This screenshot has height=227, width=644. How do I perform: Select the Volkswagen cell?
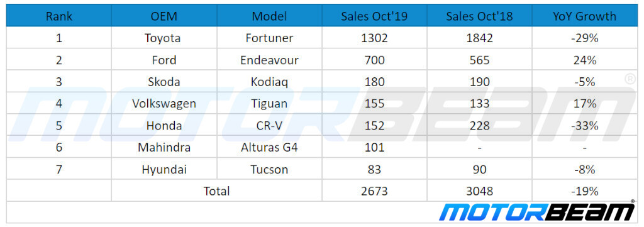tap(164, 104)
